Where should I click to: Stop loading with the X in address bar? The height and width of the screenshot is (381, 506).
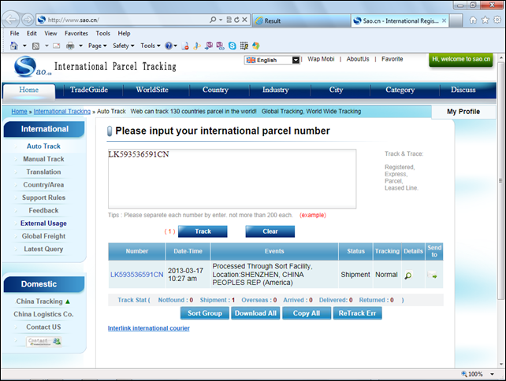coord(244,20)
